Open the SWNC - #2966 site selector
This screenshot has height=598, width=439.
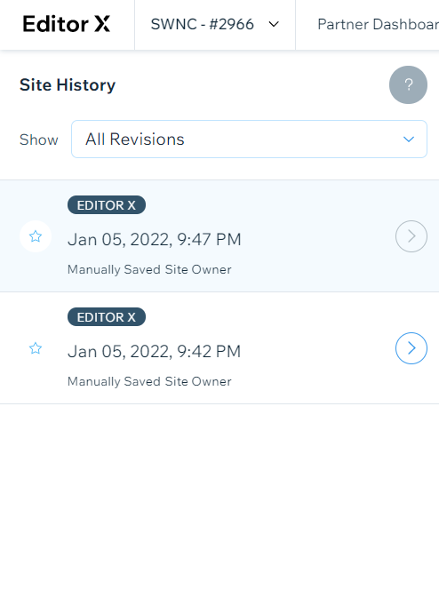pyautogui.click(x=215, y=24)
